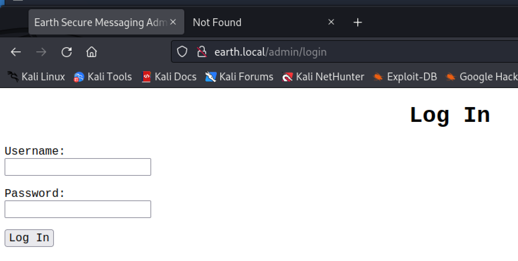Screen dimensions: 518x261
Task: Visit the Kali Forums bookmark
Action: pyautogui.click(x=239, y=77)
